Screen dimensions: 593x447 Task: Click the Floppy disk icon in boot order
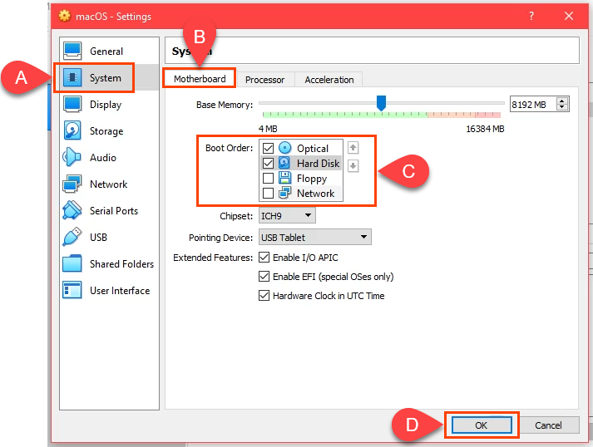click(x=284, y=178)
